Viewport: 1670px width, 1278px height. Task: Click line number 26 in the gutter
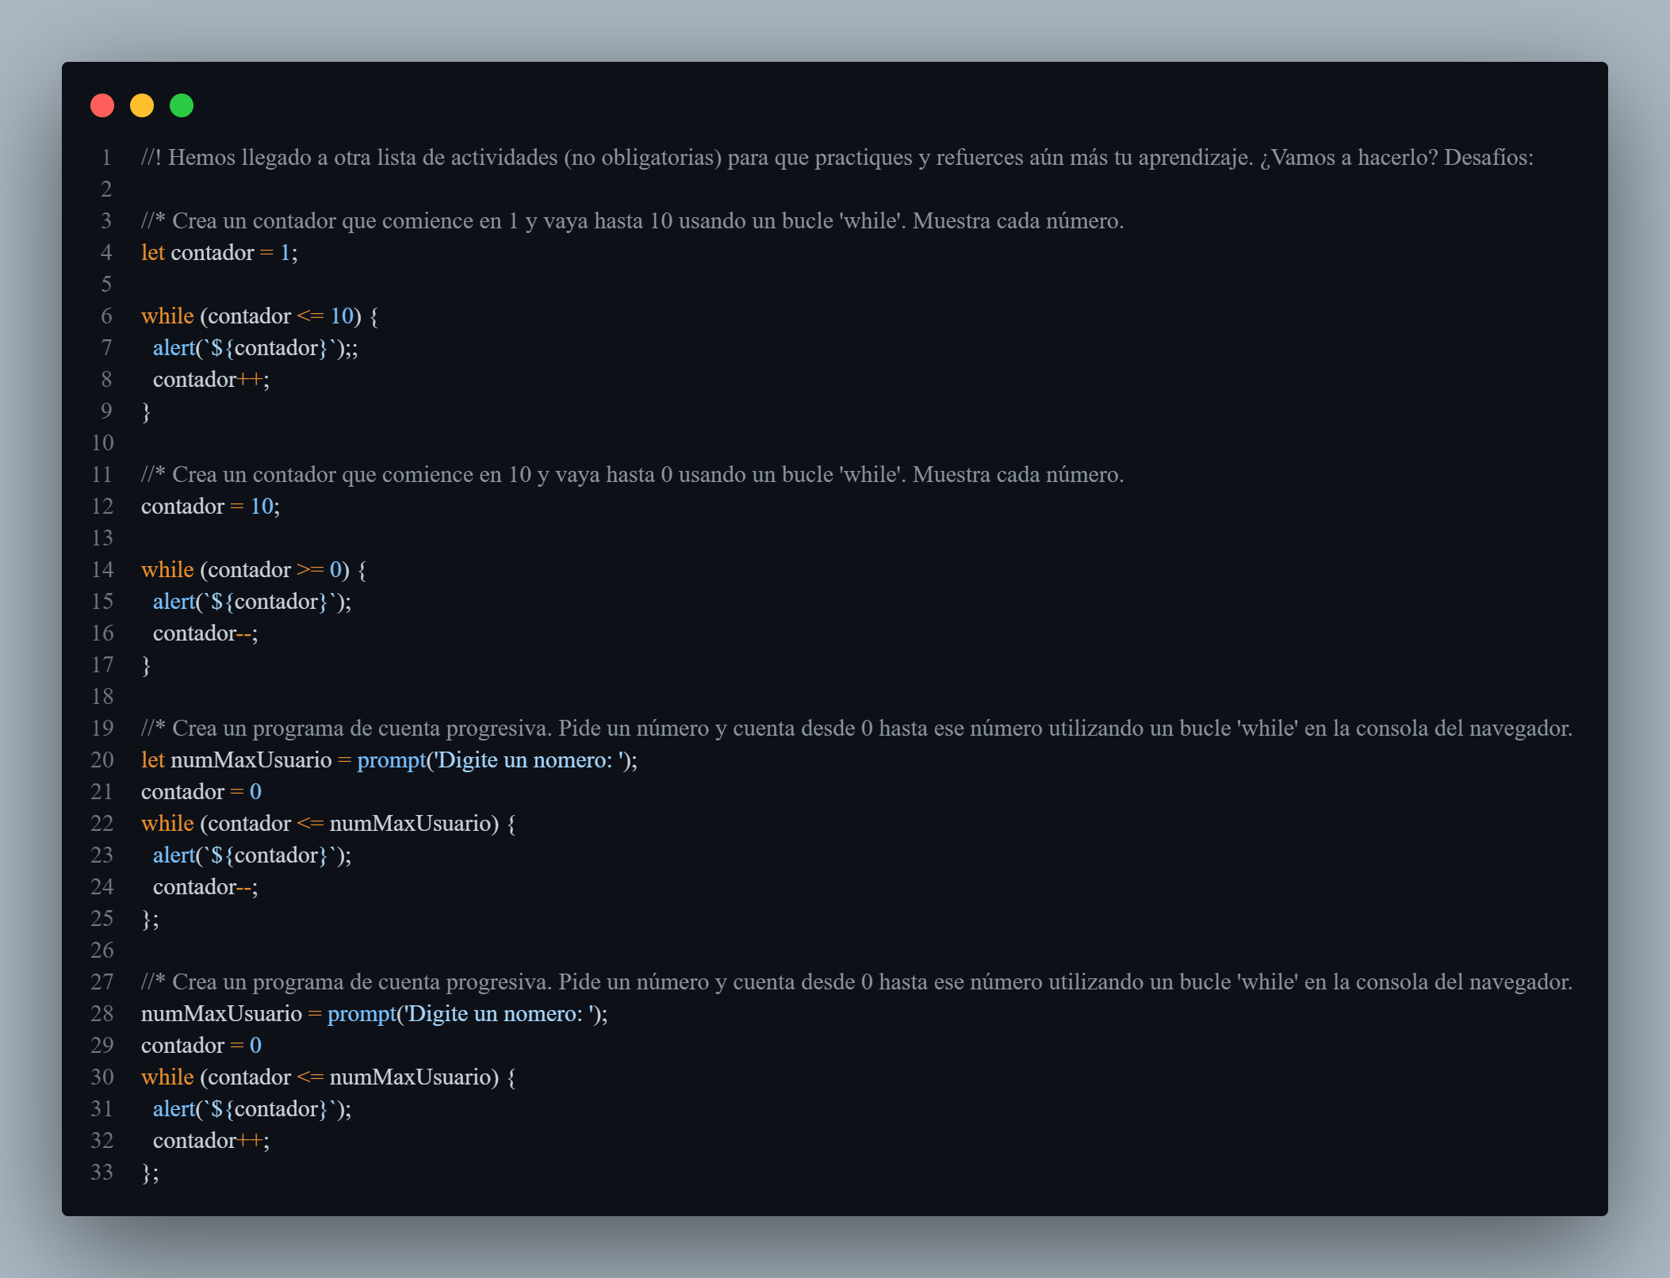point(102,950)
